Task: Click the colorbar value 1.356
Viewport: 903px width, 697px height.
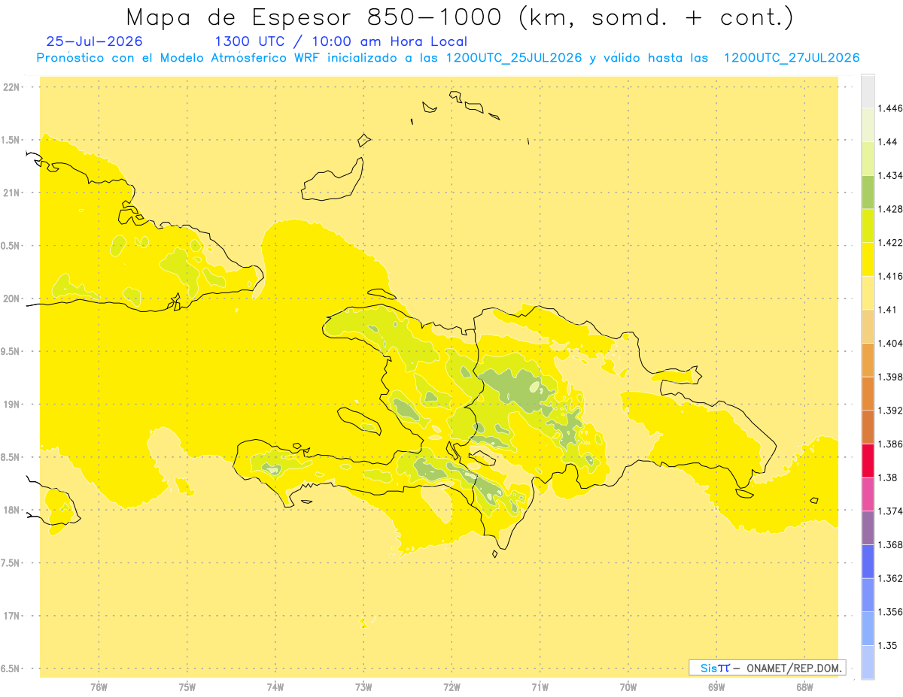Action: 890,612
